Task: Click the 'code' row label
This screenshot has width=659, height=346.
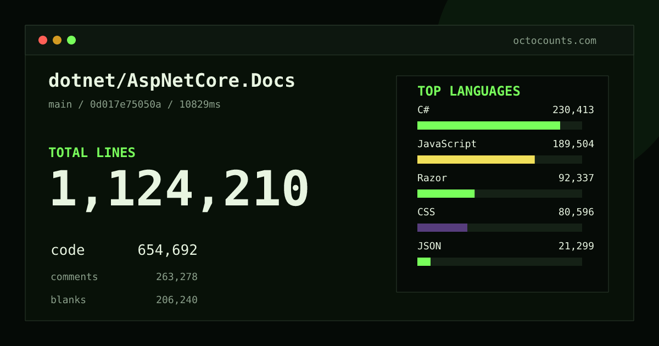Action: click(x=68, y=250)
